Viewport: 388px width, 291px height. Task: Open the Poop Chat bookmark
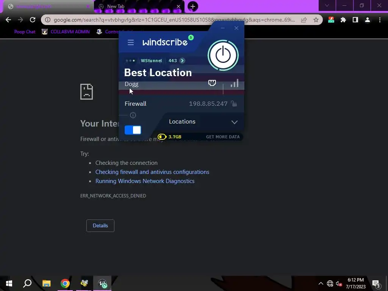[25, 32]
